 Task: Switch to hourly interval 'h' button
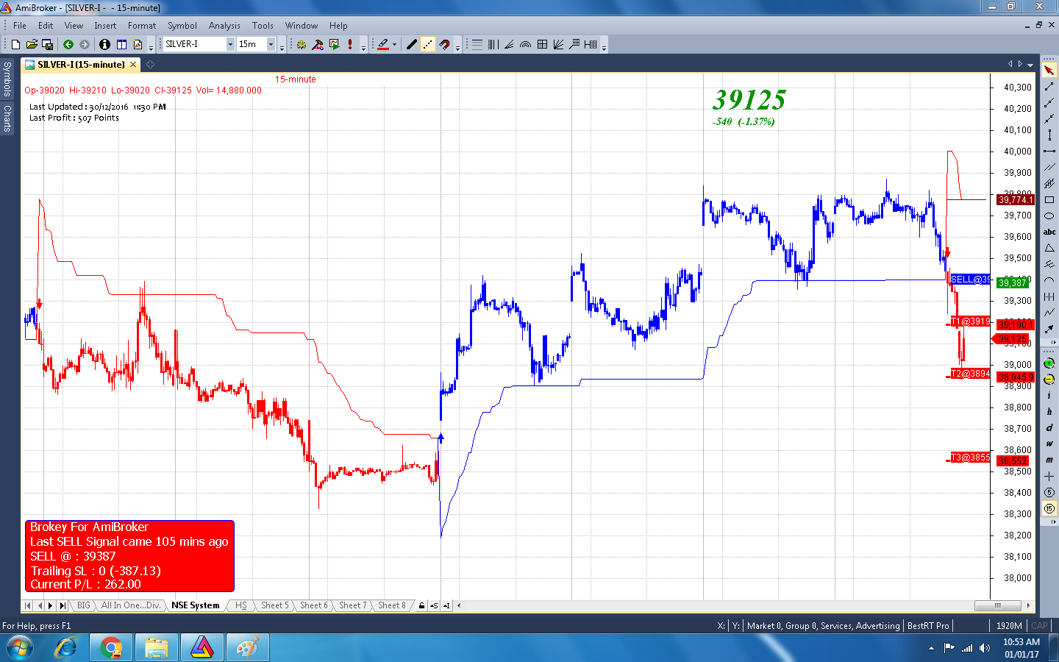(1049, 412)
